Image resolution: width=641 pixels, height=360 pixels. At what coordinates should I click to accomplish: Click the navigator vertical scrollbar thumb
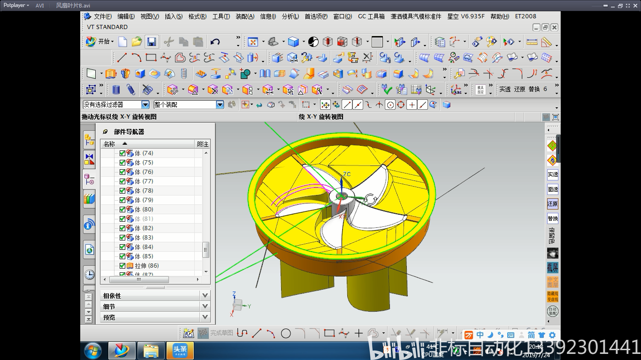[x=206, y=249]
